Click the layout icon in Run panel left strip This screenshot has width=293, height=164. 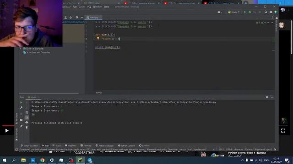point(21,120)
